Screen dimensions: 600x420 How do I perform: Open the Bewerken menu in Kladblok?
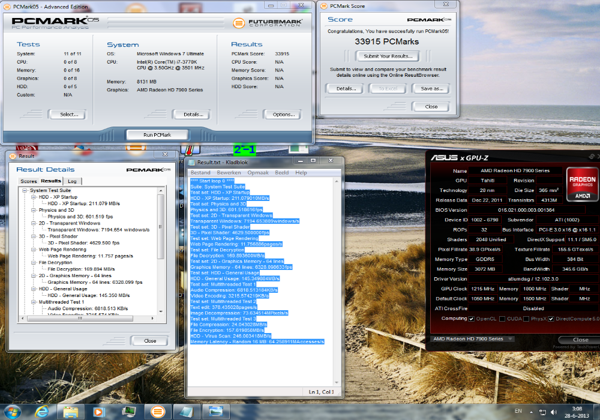pyautogui.click(x=229, y=173)
